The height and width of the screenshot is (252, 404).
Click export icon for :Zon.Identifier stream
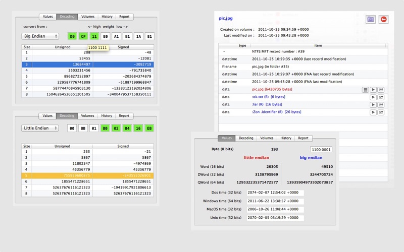[381, 112]
